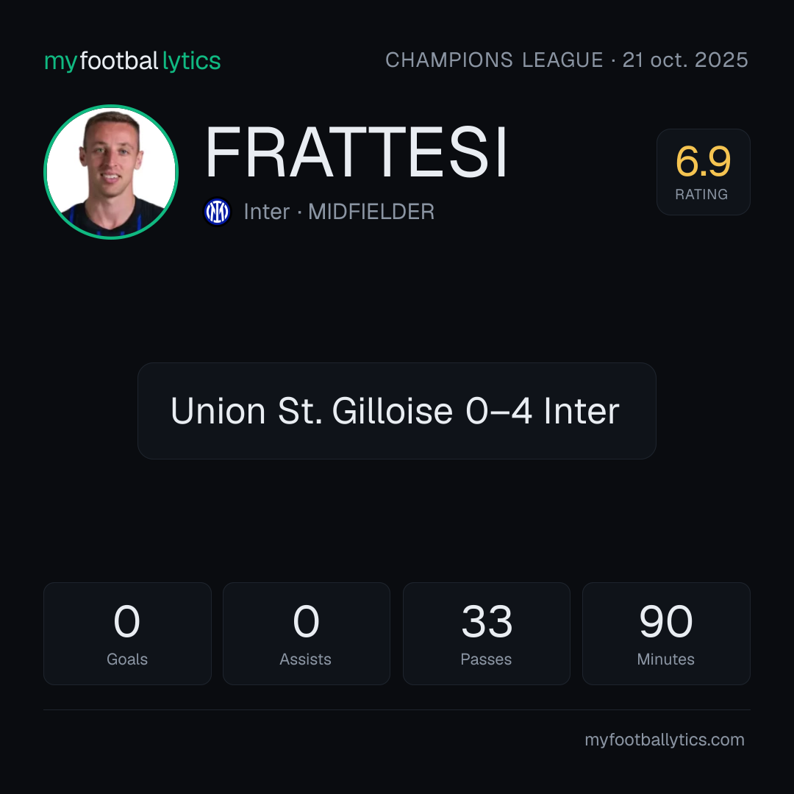Click the RATING label under 6.9
Image resolution: width=794 pixels, height=794 pixels.
(x=701, y=194)
